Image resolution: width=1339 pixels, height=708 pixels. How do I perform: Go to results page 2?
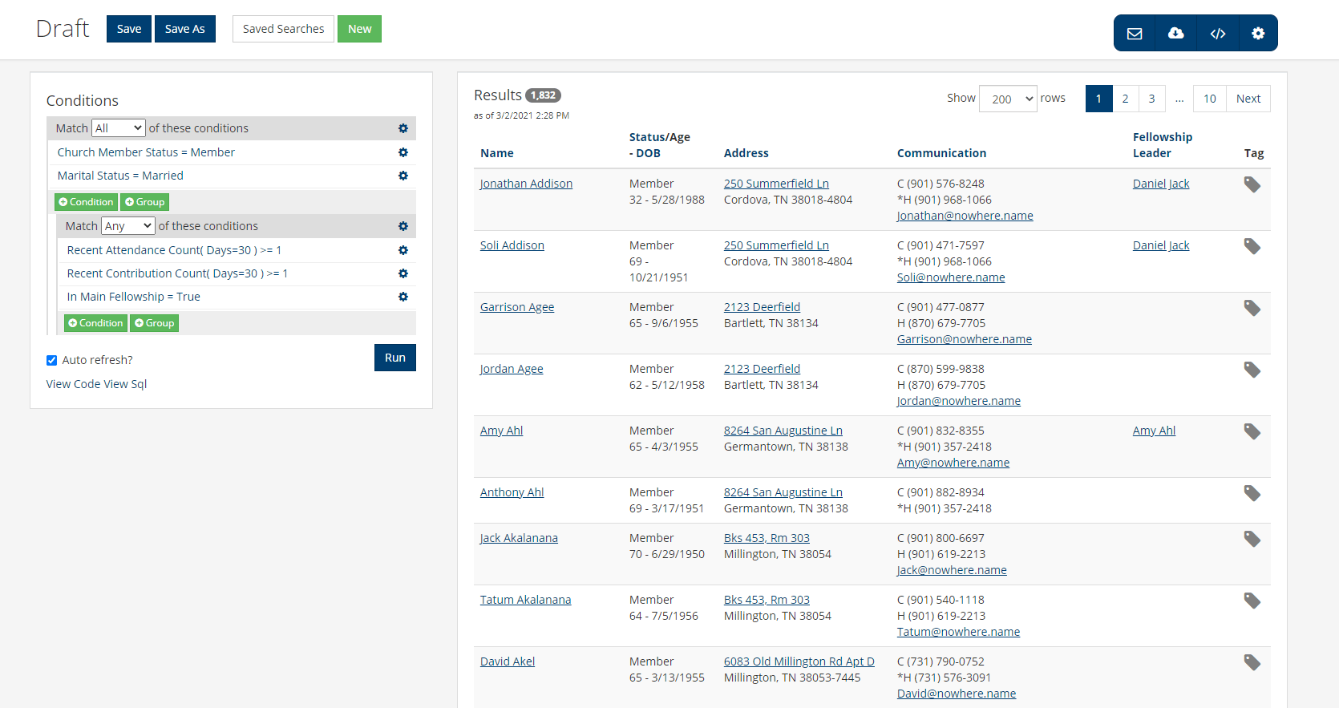click(1125, 99)
